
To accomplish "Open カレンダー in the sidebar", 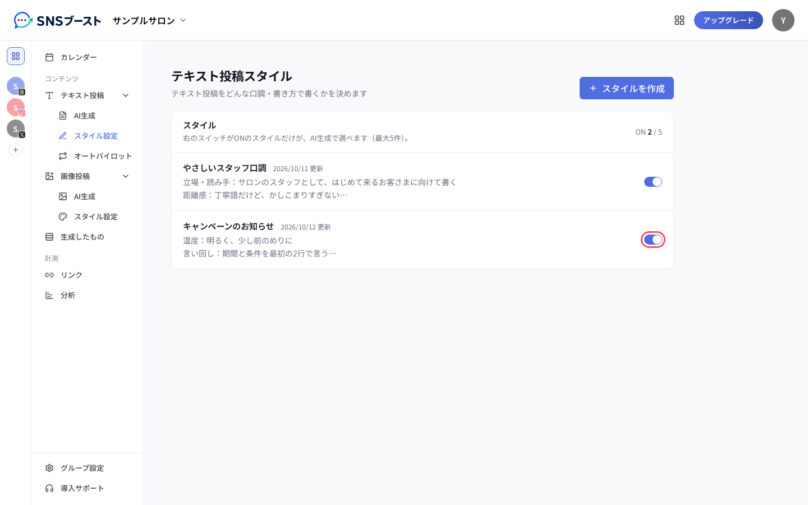I will (88, 57).
